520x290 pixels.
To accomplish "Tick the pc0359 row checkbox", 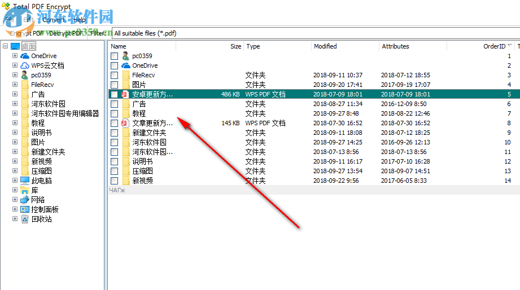I will 115,56.
